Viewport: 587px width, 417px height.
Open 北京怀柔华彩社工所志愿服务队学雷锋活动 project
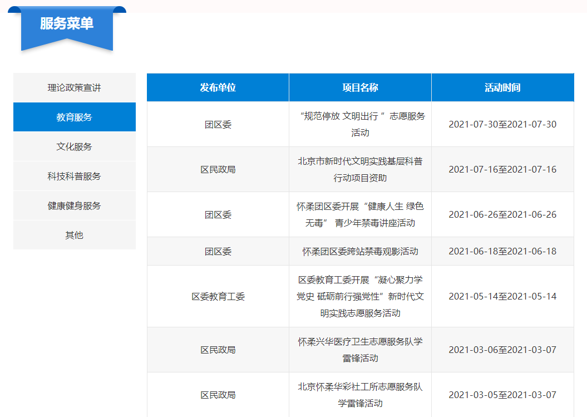click(360, 395)
